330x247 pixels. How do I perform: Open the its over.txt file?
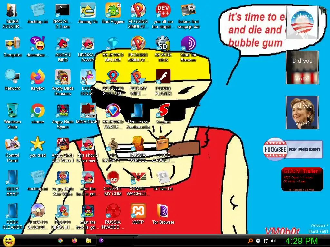(163, 180)
